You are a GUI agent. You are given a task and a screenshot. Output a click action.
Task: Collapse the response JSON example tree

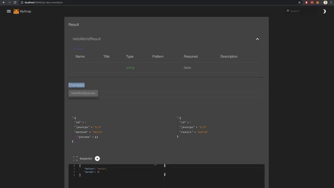click(x=177, y=118)
